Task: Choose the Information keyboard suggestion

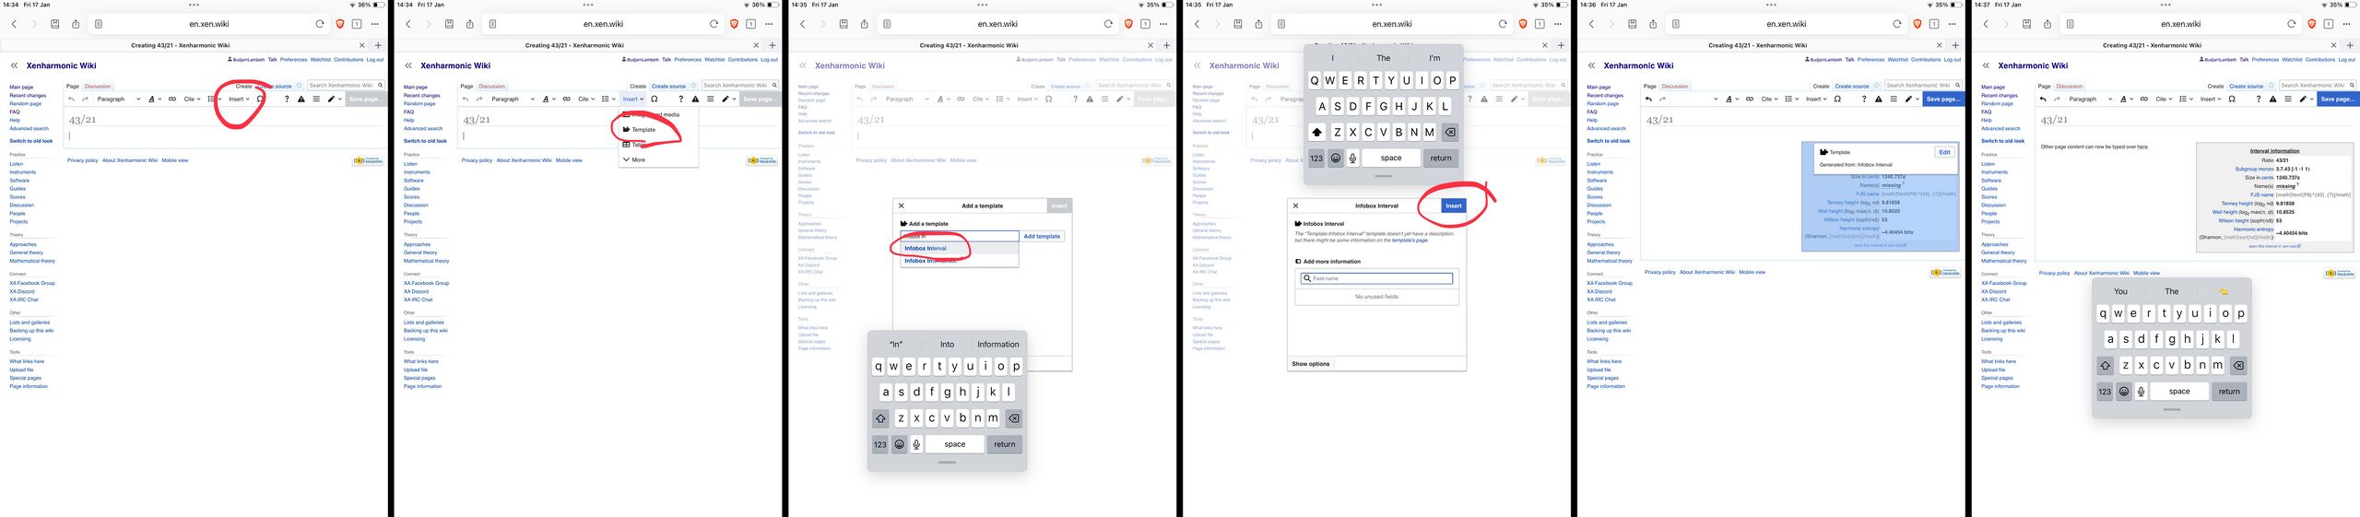Action: click(998, 345)
